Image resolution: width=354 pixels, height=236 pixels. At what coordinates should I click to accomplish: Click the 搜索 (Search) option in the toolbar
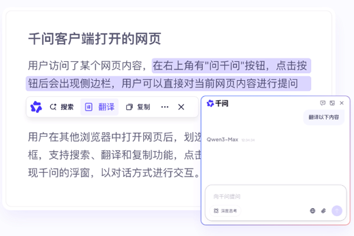pos(62,107)
